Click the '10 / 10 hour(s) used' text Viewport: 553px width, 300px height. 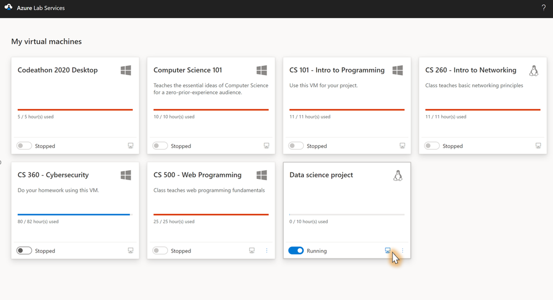coord(174,117)
